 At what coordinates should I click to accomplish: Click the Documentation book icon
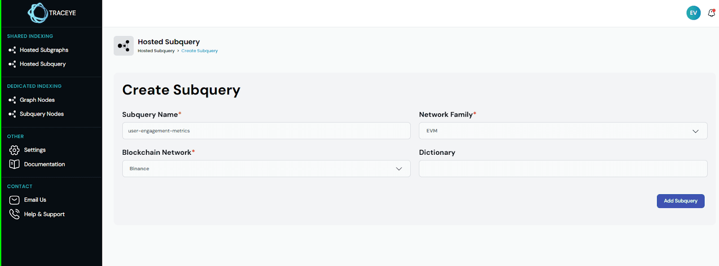coord(14,164)
